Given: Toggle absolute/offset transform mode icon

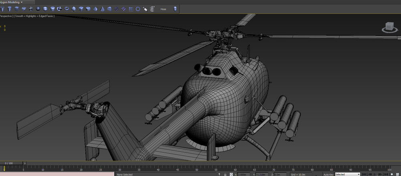Looking at the screenshot, I should click(231, 174).
